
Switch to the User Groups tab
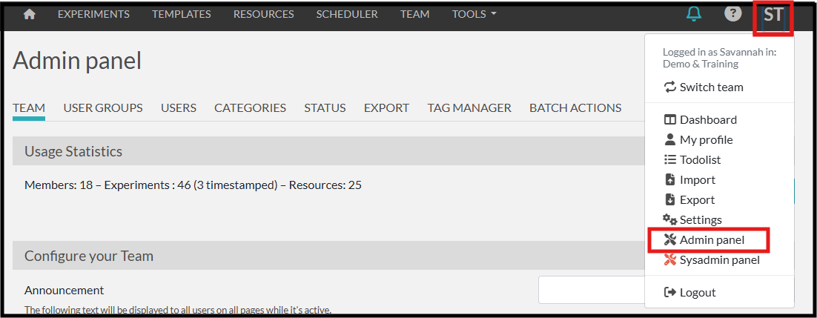coord(103,107)
